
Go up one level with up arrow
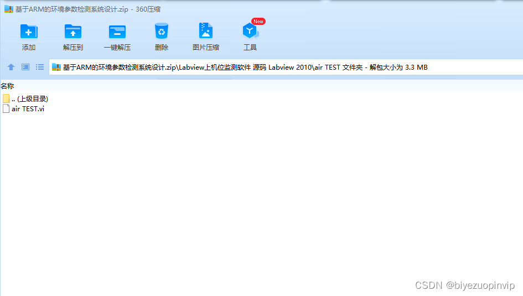tap(11, 67)
